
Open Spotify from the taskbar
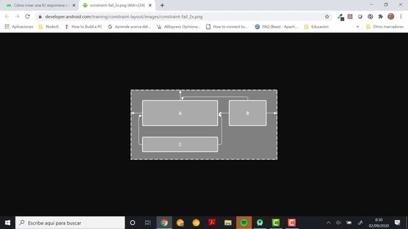(x=244, y=223)
